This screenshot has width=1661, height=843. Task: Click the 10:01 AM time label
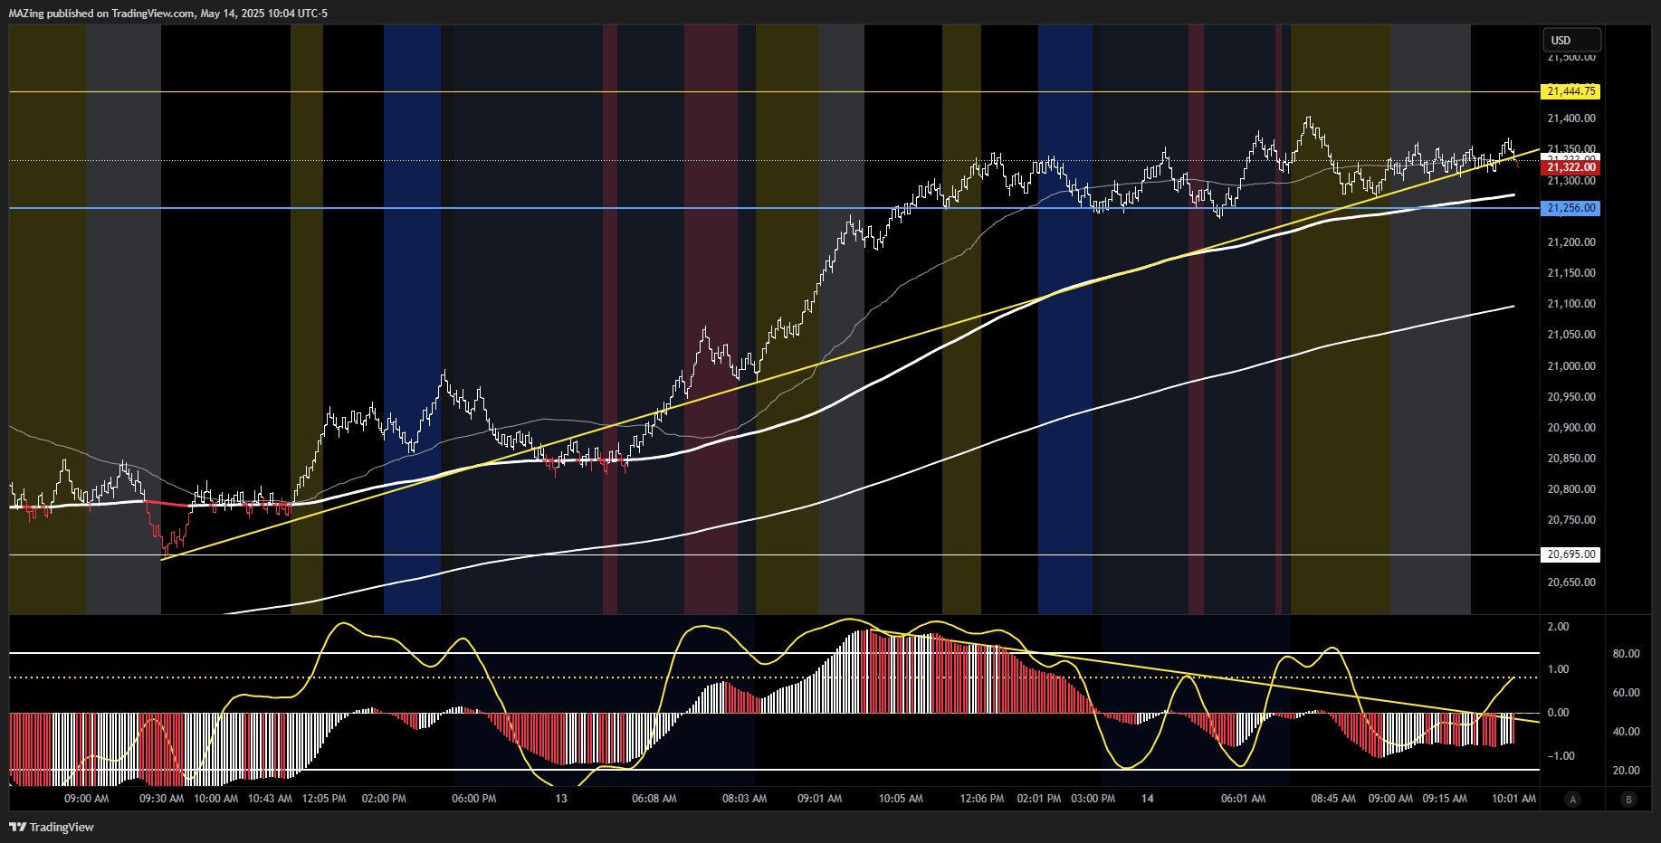pos(1514,799)
